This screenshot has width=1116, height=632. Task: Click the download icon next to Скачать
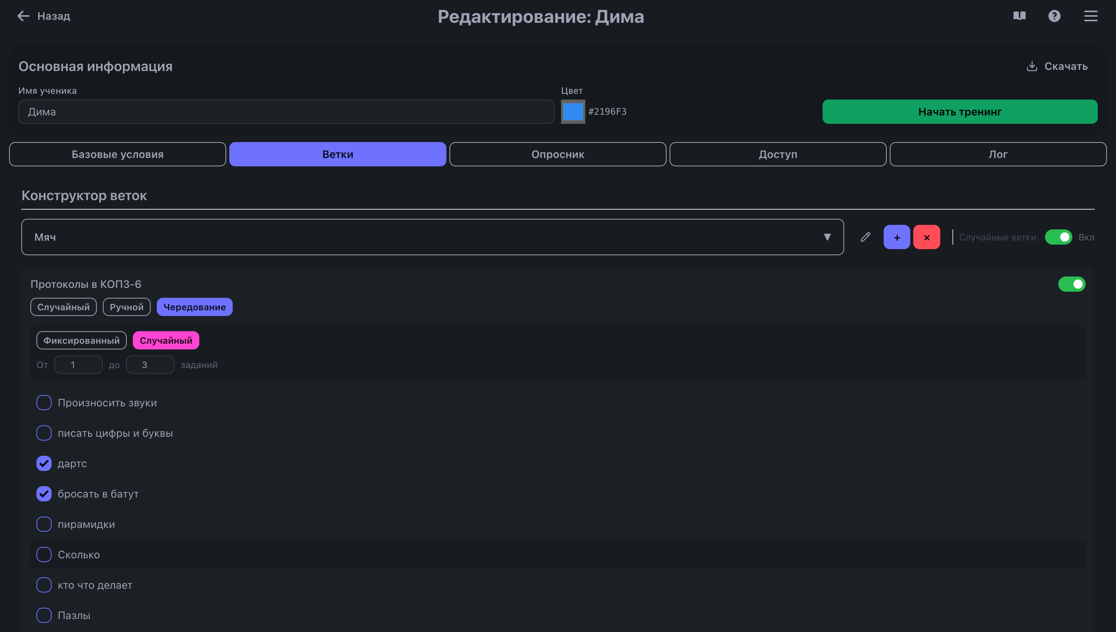(x=1032, y=66)
